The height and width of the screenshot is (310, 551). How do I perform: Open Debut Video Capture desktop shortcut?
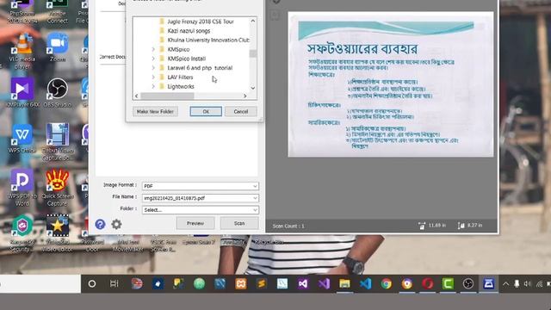pos(58,142)
